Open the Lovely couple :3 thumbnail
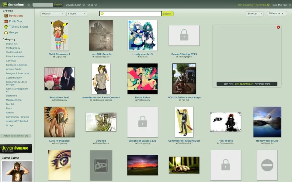Viewport: 292px width, 182px height. tap(143, 35)
